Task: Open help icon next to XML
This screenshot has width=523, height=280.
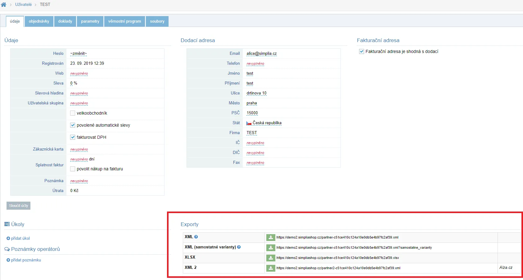Action: pyautogui.click(x=196, y=237)
